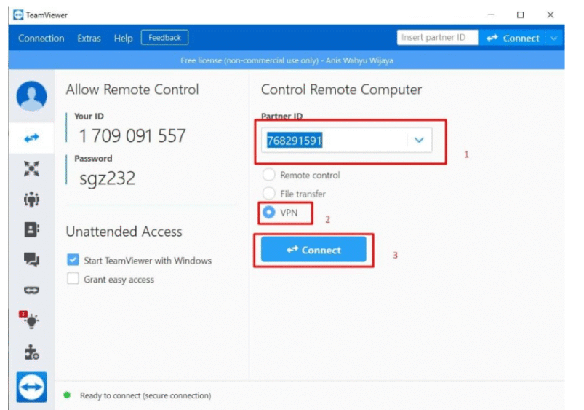
Task: Click the password text sgz232
Action: point(107,178)
